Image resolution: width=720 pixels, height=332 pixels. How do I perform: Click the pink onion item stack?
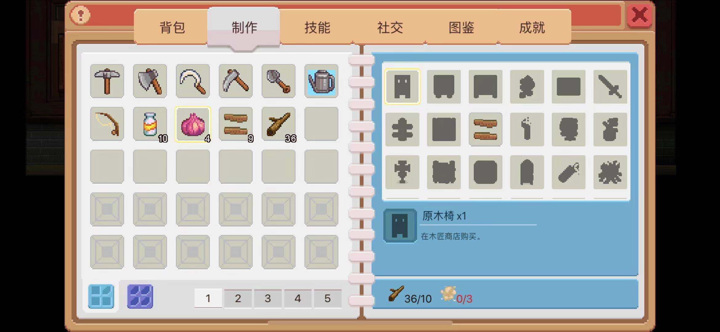(193, 124)
